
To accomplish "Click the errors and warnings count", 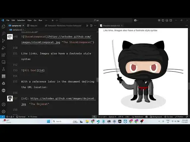I will 10,117.
